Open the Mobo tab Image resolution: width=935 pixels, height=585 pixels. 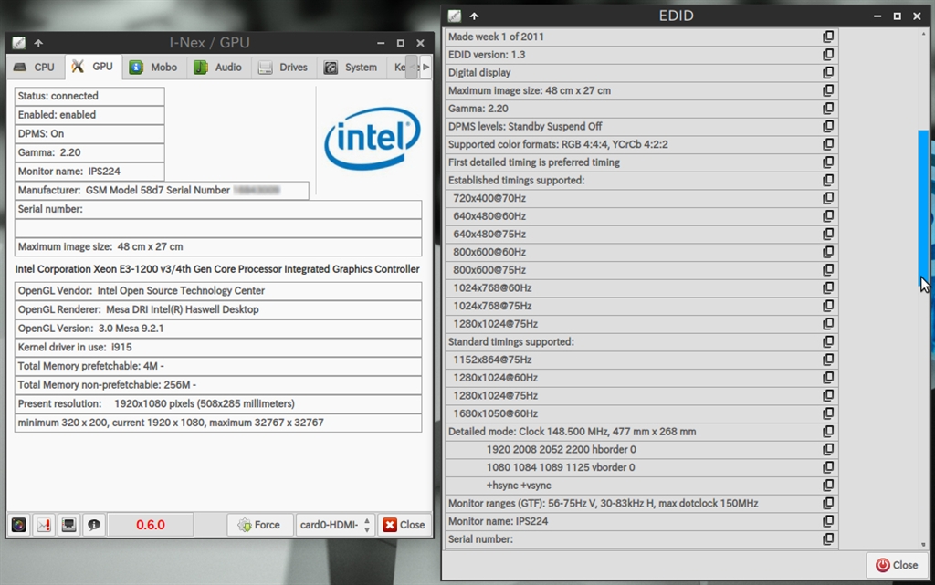point(153,67)
